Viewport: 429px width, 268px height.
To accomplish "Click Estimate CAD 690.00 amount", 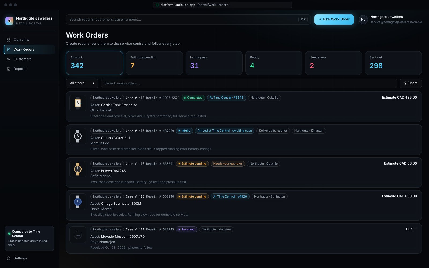I will [x=399, y=196].
